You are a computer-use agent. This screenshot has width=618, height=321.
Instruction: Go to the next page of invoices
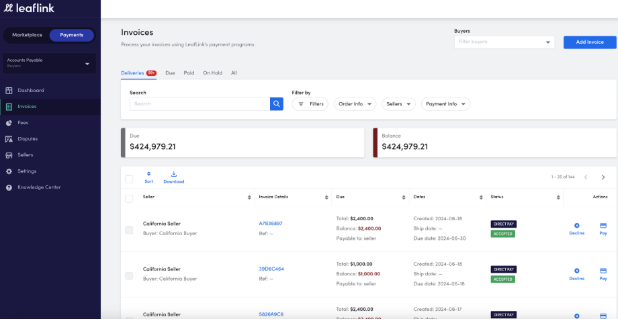[x=603, y=177]
